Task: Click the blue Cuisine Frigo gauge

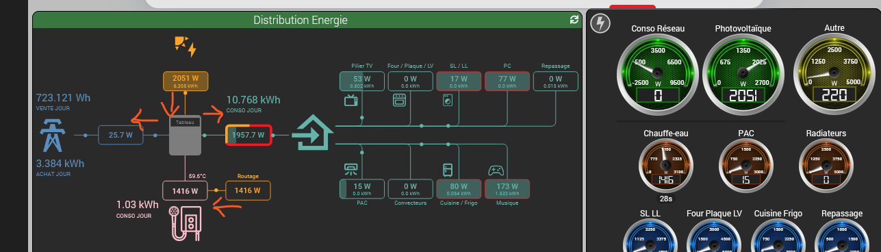Action: click(778, 236)
